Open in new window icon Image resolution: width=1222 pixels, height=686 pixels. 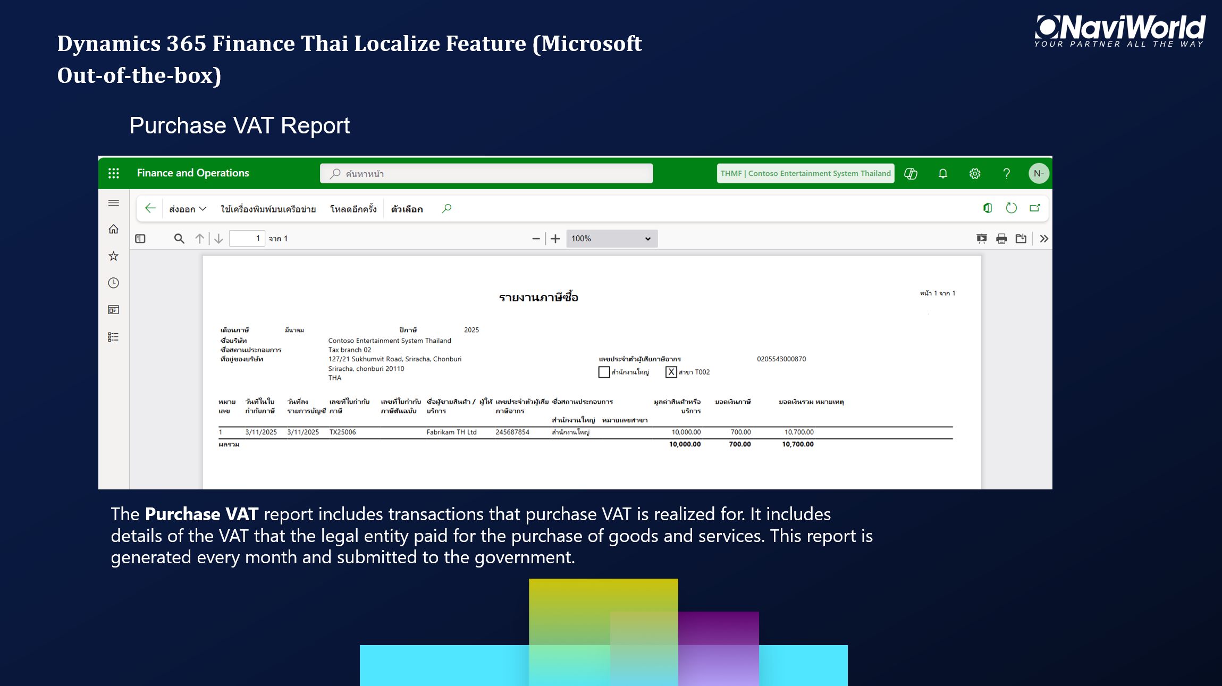pos(1035,208)
